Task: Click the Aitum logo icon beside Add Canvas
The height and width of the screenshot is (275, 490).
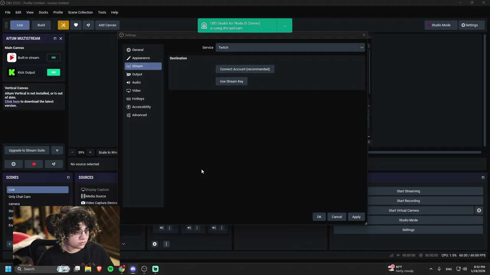Action: (x=88, y=25)
